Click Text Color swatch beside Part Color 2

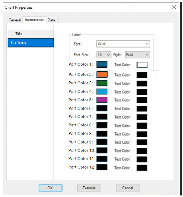pyautogui.click(x=142, y=75)
